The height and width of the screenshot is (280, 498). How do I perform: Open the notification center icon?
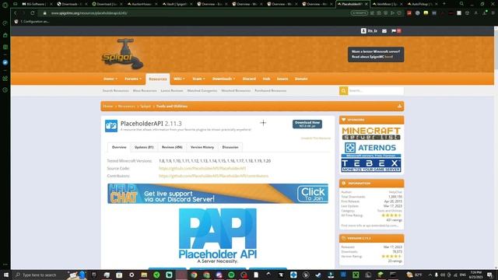point(489,275)
